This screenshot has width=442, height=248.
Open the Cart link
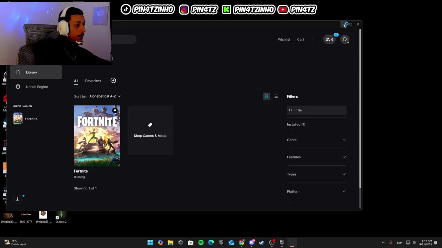[301, 40]
